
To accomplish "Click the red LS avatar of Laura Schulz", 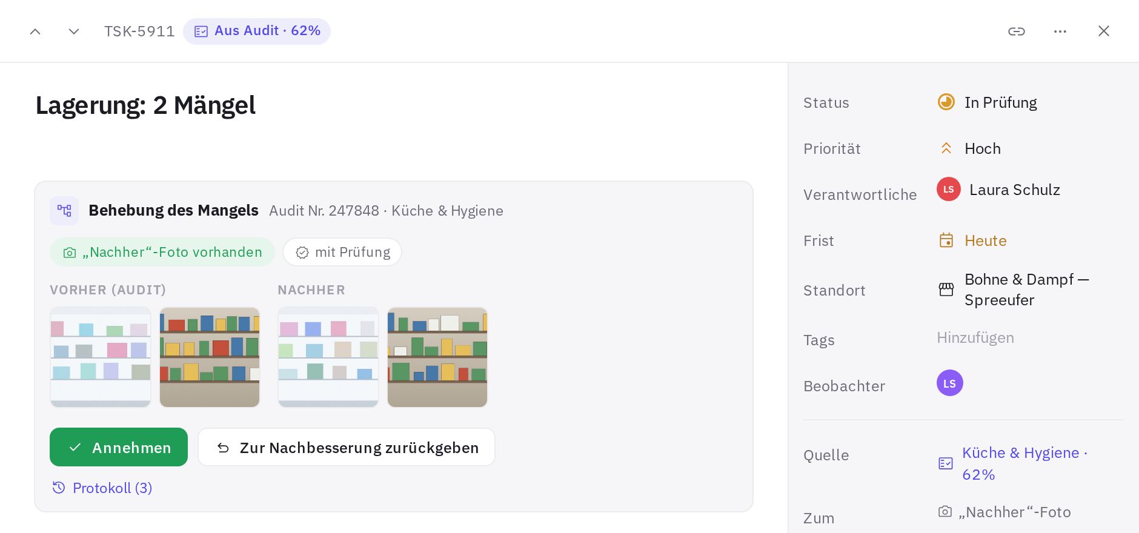I will pos(949,189).
